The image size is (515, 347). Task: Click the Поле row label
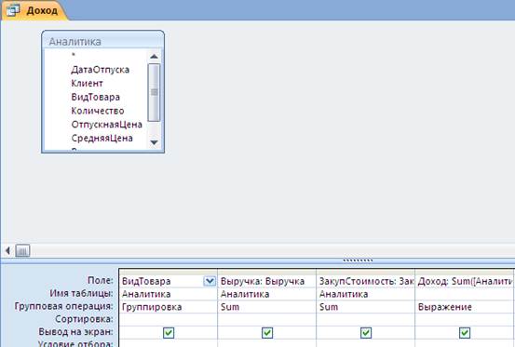click(101, 280)
